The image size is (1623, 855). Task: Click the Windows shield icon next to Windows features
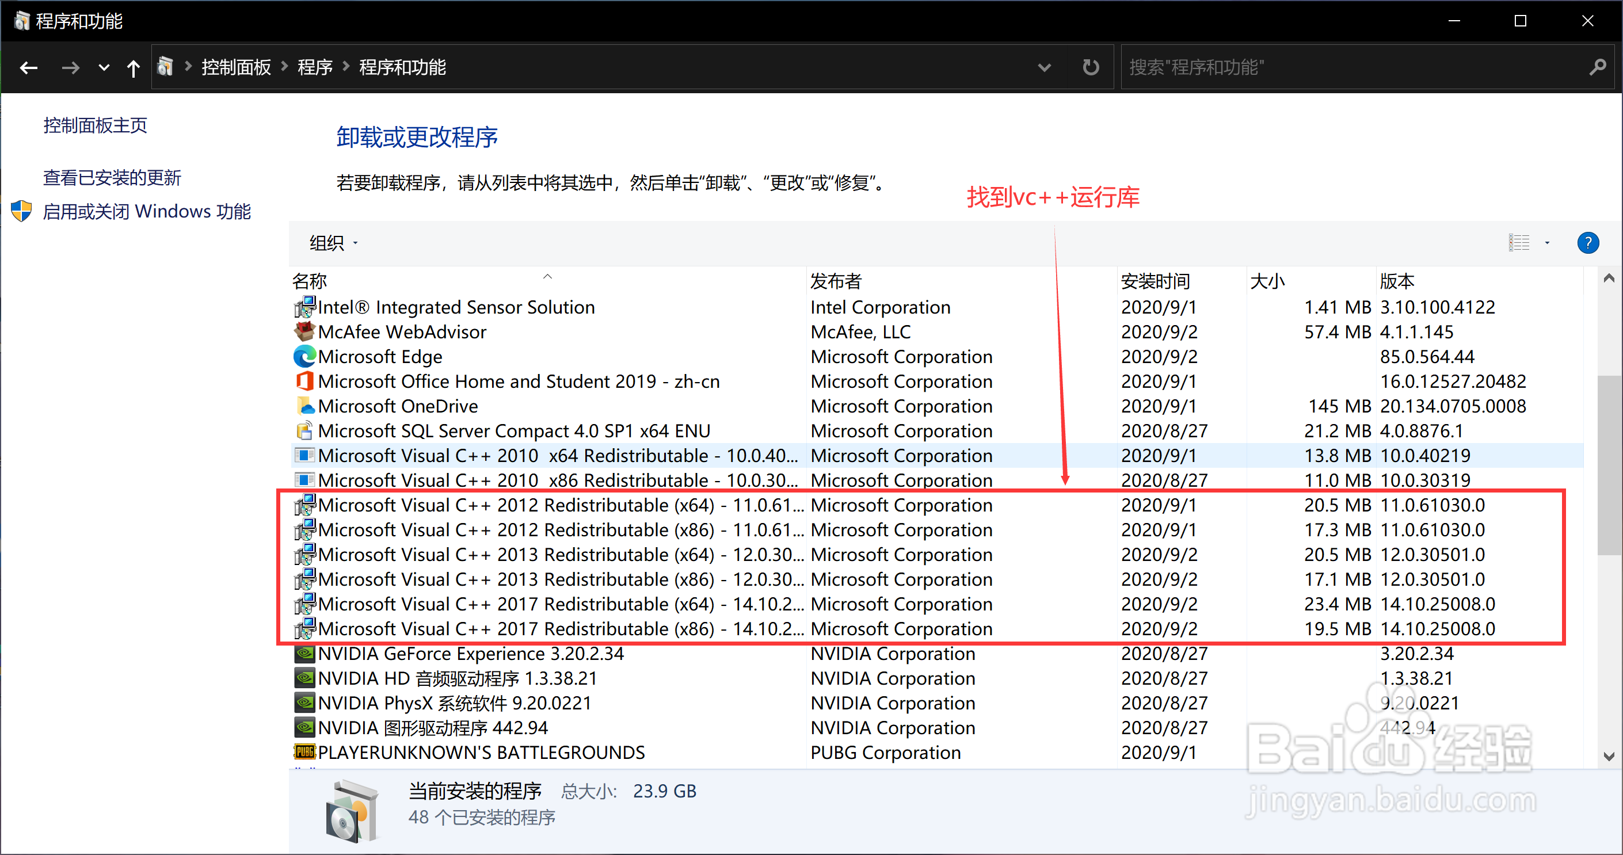[x=21, y=211]
